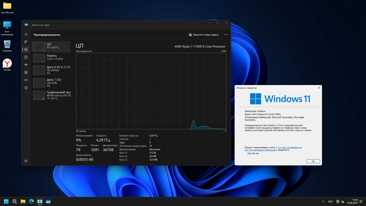Click the AMD Ryzen 7 7700X processor name
This screenshot has width=366, height=206.
click(200, 46)
